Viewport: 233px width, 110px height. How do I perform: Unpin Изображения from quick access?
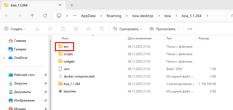(46, 100)
